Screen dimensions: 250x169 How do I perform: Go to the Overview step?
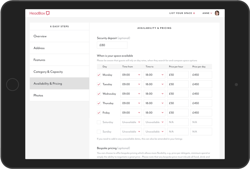[59, 36]
